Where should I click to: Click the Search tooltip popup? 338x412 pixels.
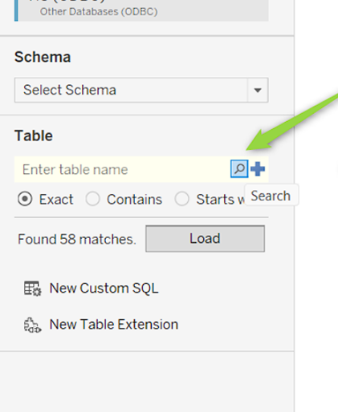coord(271,196)
